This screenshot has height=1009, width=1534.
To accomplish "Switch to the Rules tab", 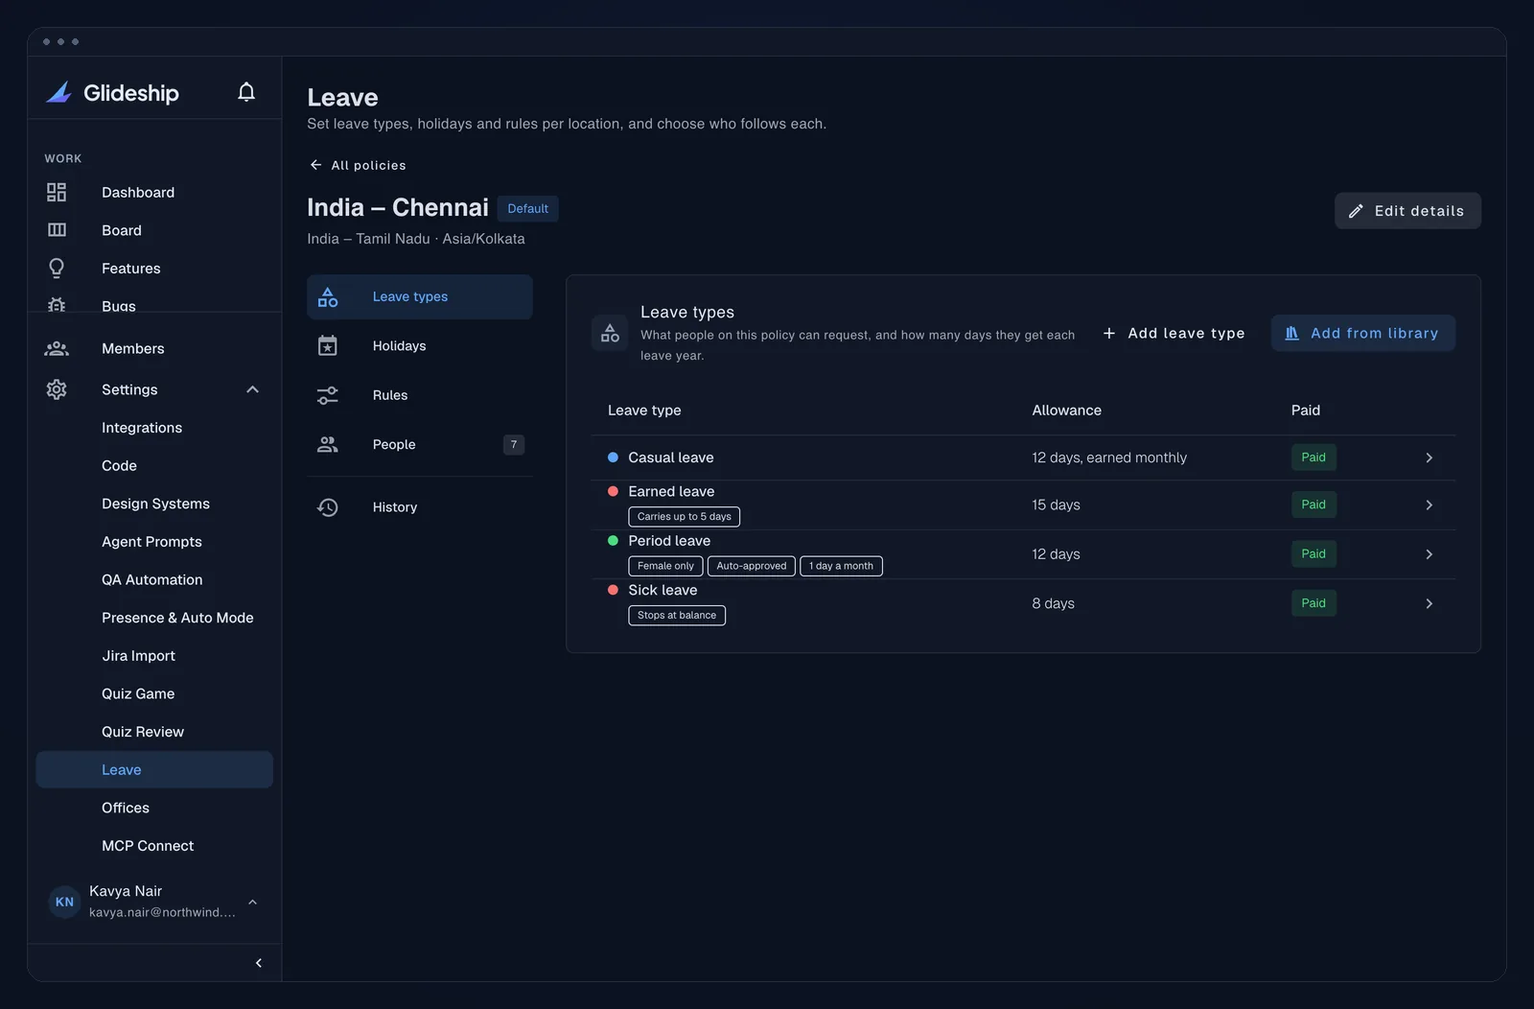I will pyautogui.click(x=420, y=395).
